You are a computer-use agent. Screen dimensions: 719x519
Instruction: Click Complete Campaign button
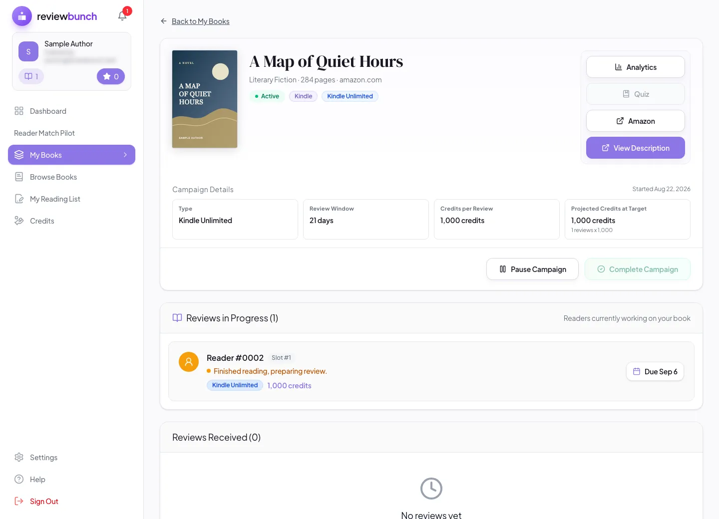pyautogui.click(x=638, y=269)
